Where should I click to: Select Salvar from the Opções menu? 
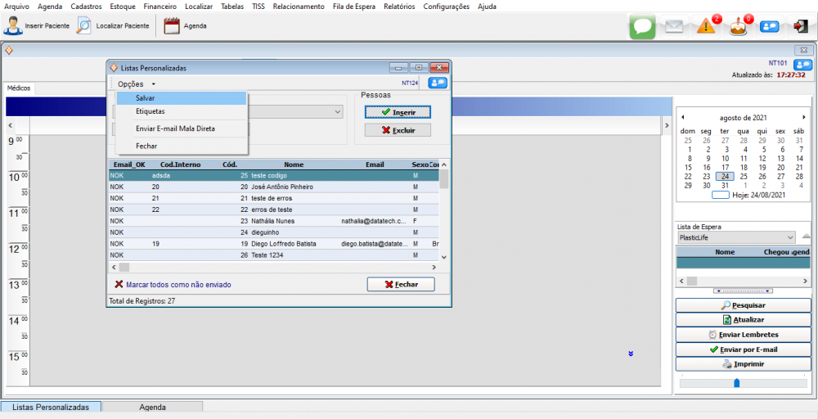[146, 98]
